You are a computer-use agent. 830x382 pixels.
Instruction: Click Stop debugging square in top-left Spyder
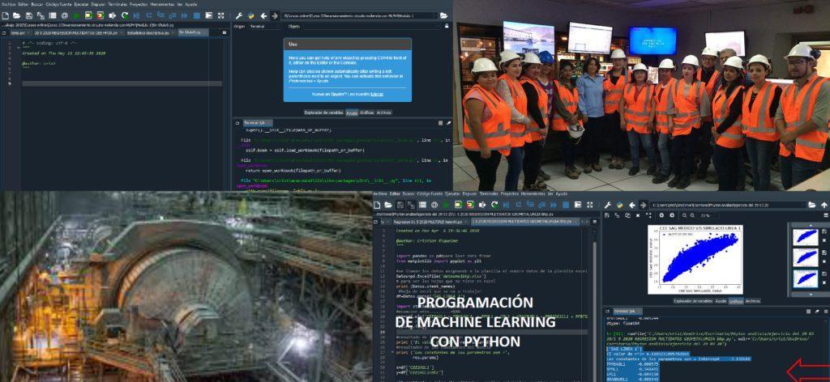pyautogui.click(x=196, y=15)
